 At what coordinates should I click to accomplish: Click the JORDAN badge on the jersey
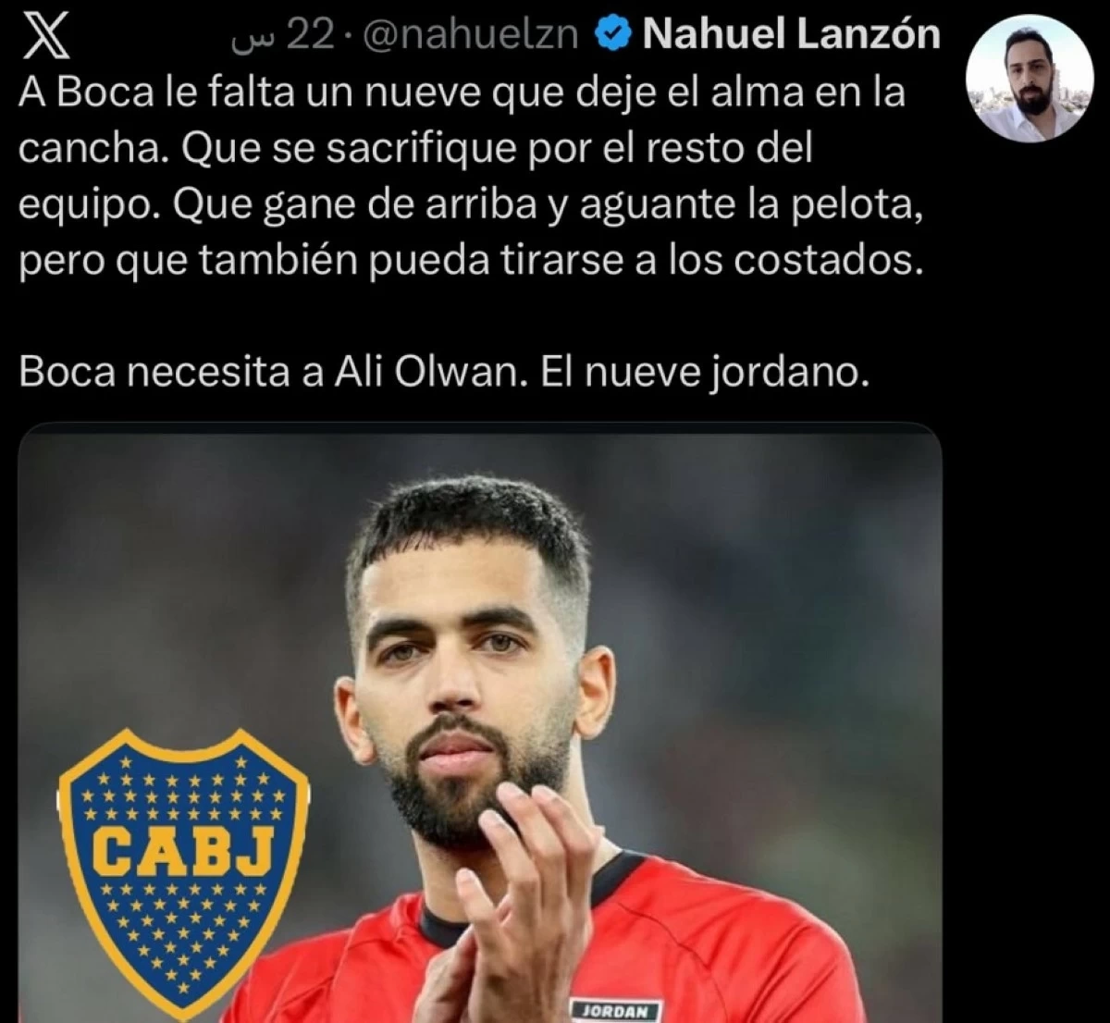click(x=617, y=1010)
